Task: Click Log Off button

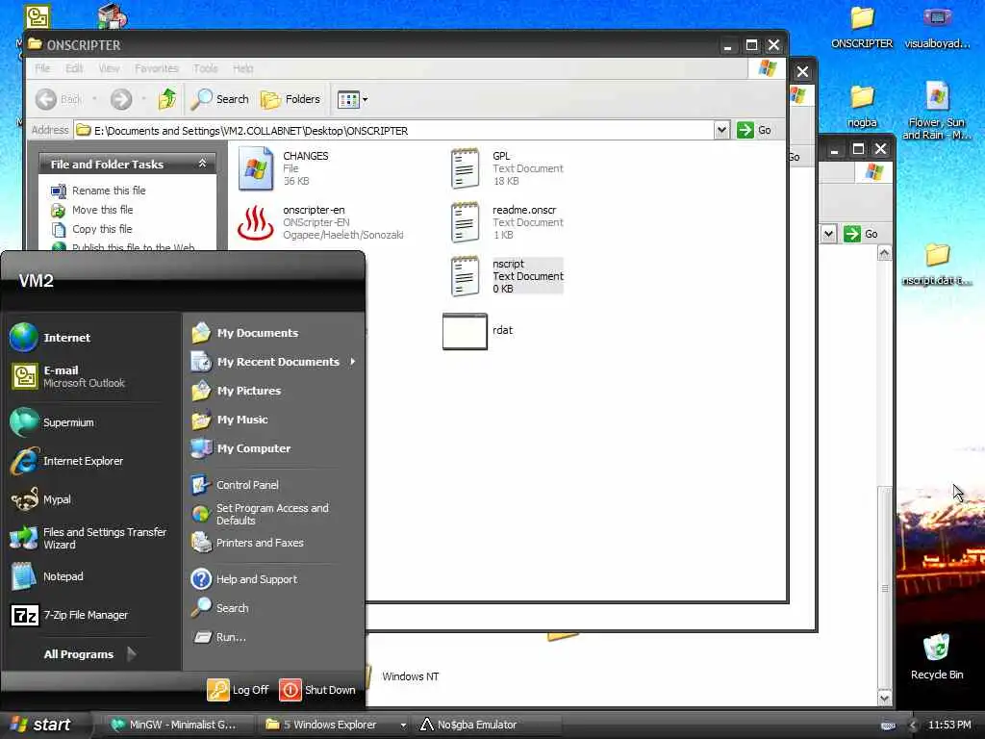Action: click(239, 689)
